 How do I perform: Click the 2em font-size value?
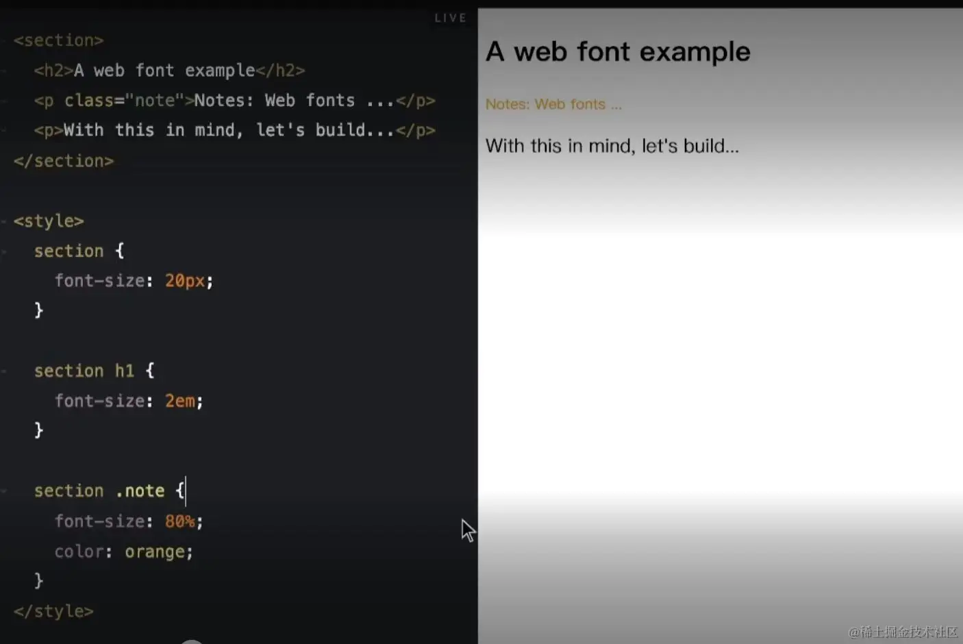pos(179,401)
